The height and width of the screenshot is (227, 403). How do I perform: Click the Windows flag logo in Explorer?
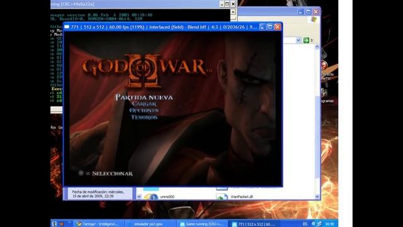coord(314,20)
